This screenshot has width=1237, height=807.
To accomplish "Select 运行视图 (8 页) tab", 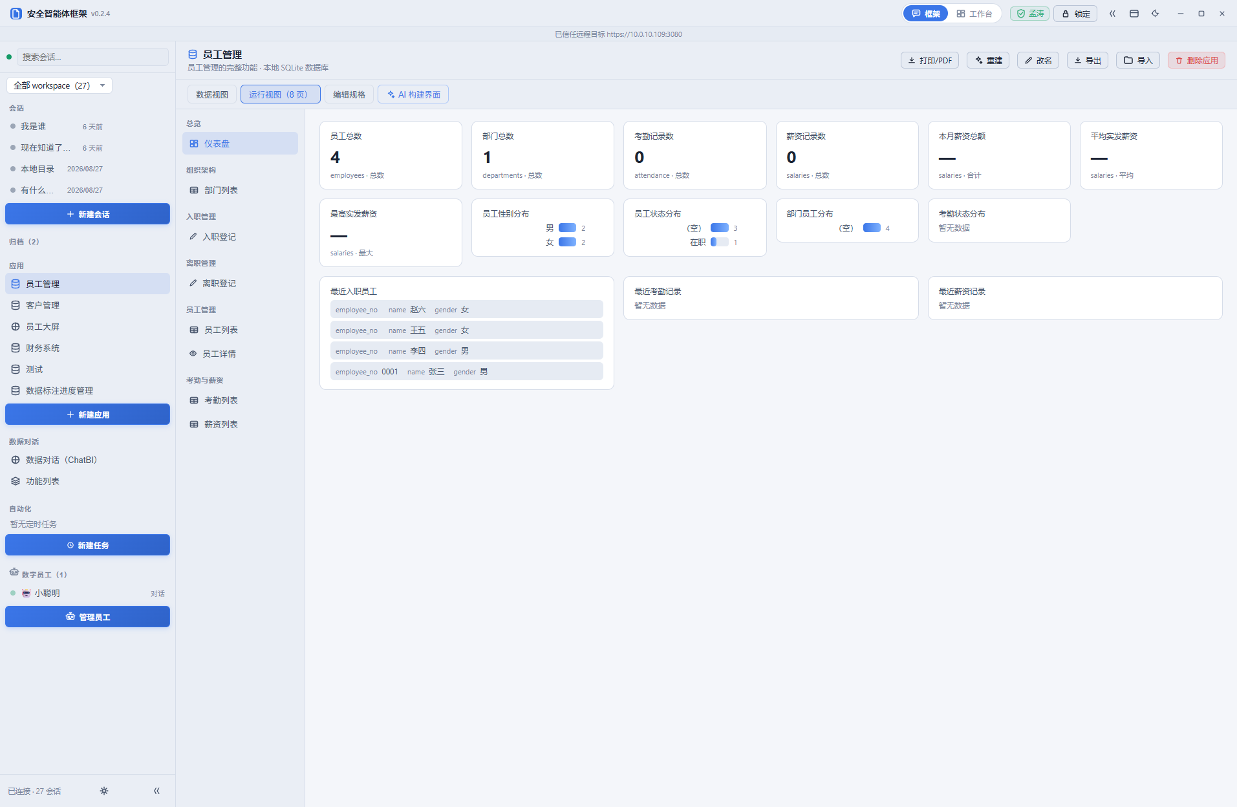I will coord(280,94).
